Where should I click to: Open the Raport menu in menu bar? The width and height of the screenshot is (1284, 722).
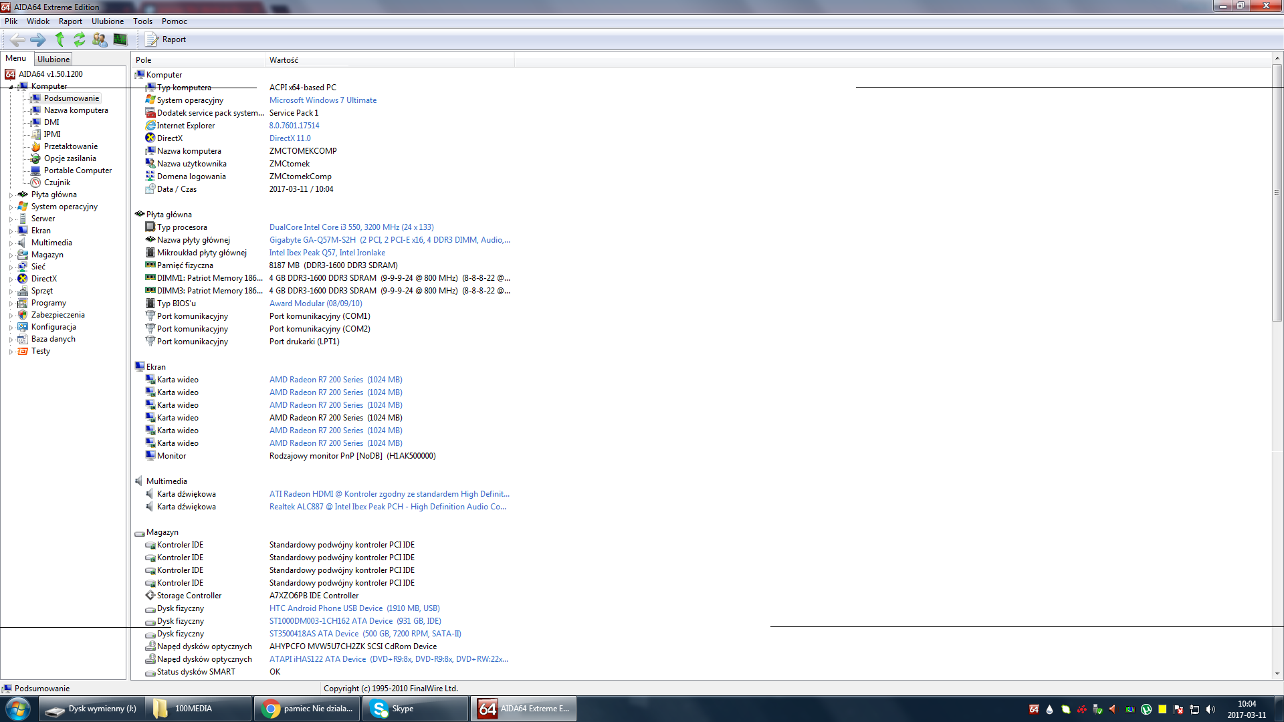click(70, 21)
